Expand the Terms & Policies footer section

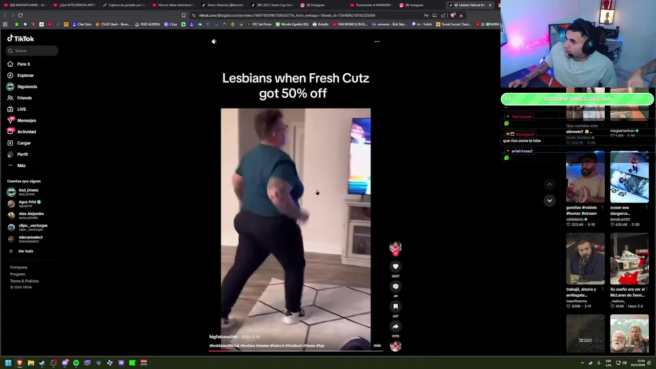(24, 281)
